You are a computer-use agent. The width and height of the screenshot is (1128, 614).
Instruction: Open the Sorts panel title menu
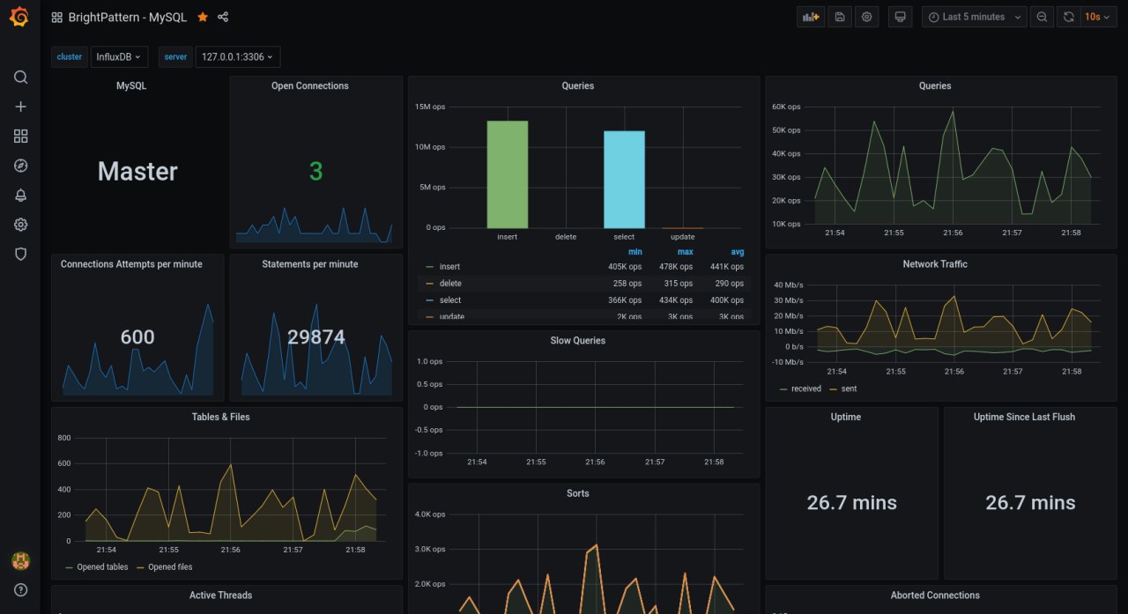click(578, 493)
